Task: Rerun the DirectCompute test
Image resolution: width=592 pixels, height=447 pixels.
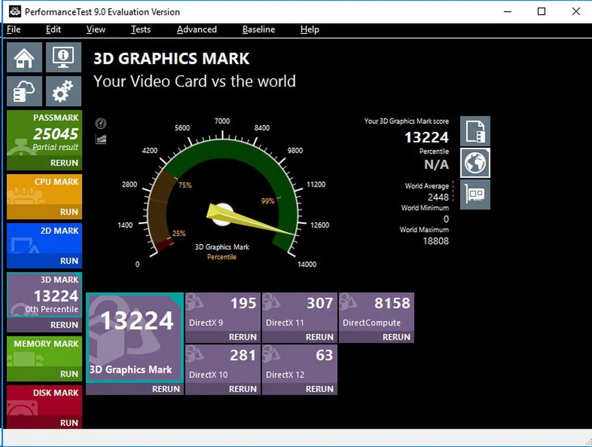Action: pyautogui.click(x=396, y=337)
